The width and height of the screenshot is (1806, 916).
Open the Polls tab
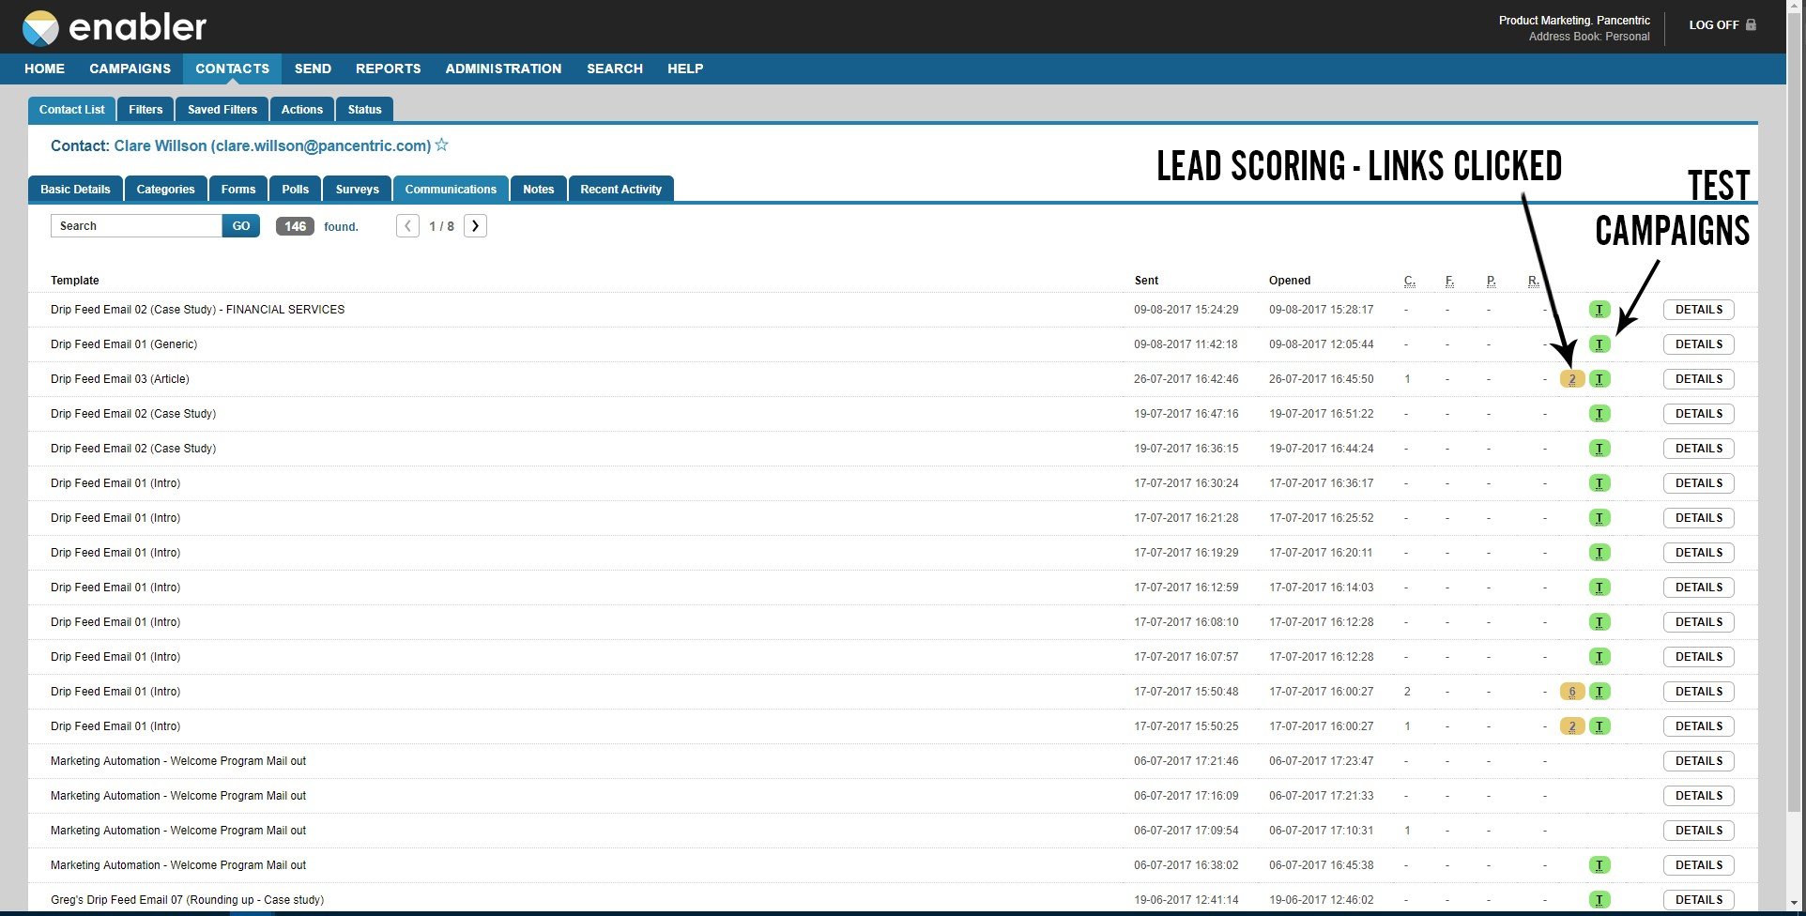[296, 189]
